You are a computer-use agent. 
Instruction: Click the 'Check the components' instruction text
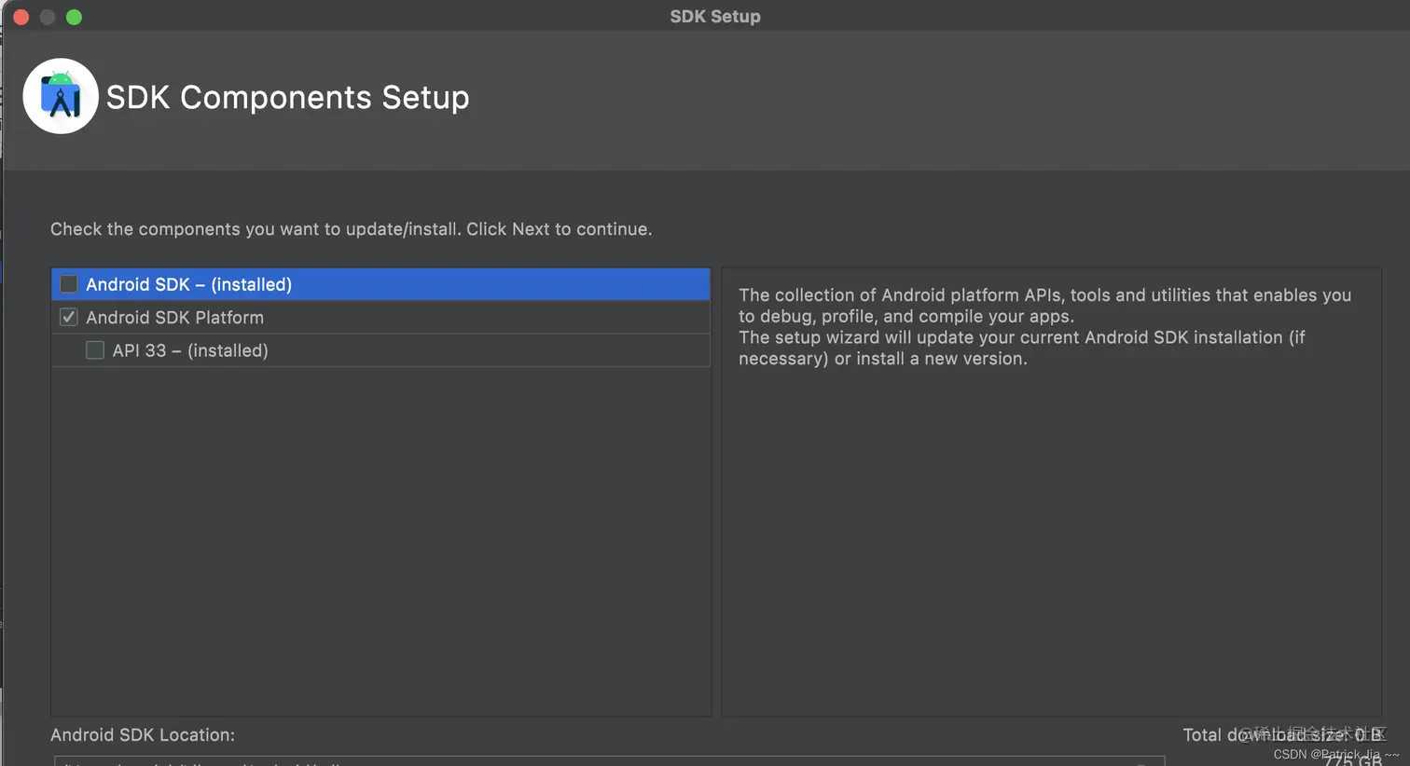(x=351, y=229)
